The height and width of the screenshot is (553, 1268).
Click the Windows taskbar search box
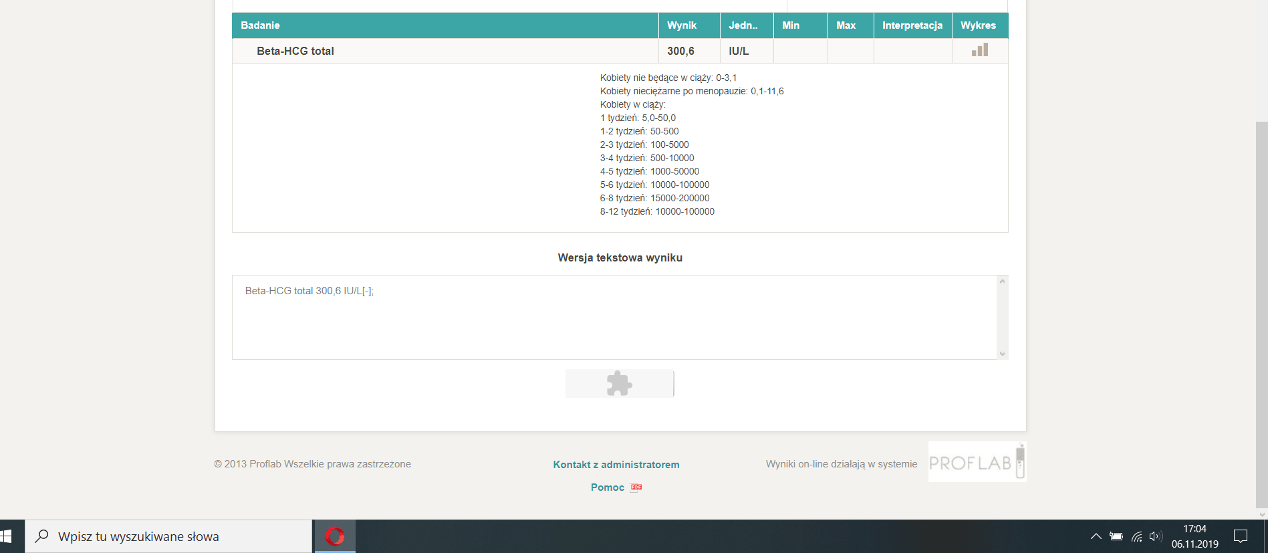[168, 536]
